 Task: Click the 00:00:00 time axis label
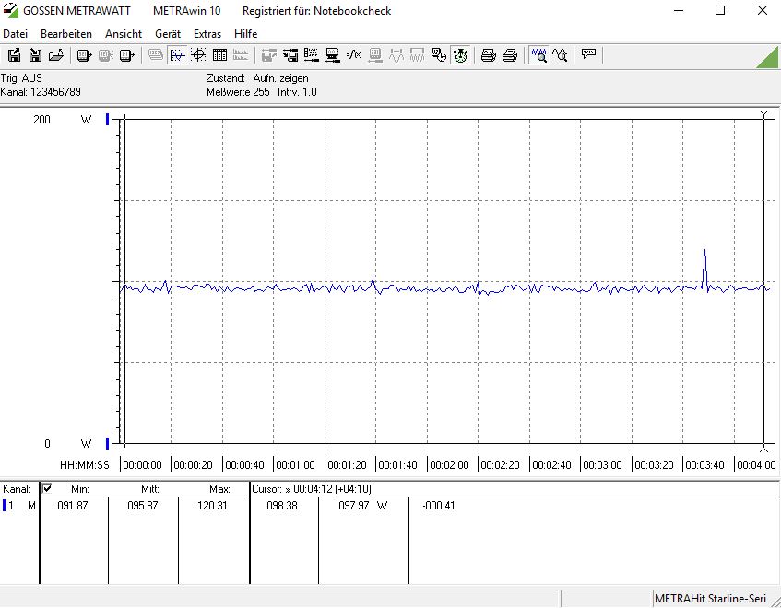point(142,464)
